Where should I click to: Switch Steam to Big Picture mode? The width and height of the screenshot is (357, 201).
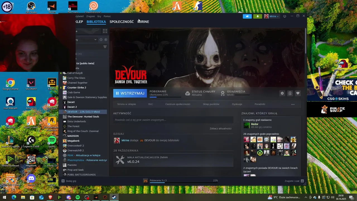click(x=284, y=16)
